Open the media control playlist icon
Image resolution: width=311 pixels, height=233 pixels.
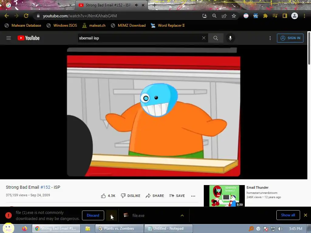pyautogui.click(x=275, y=16)
